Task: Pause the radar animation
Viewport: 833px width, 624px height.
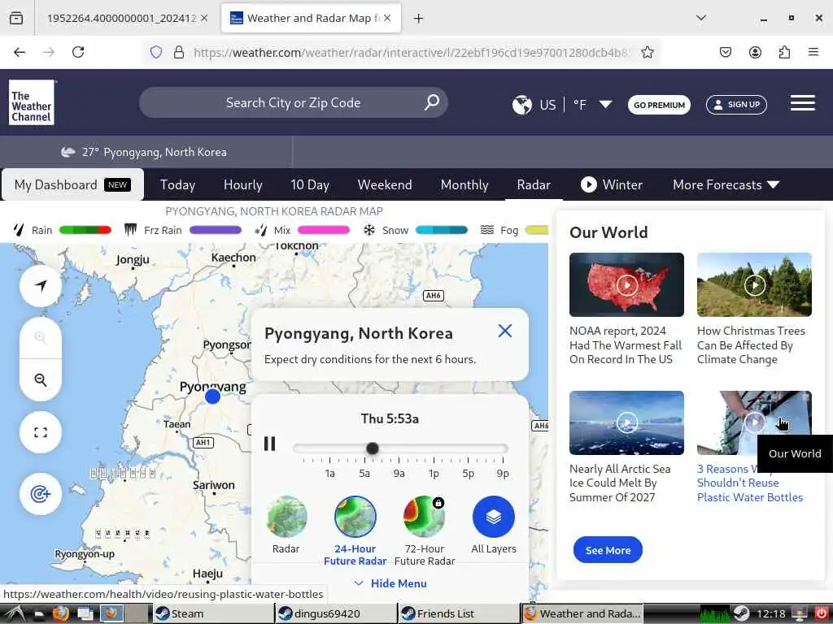Action: (x=270, y=444)
